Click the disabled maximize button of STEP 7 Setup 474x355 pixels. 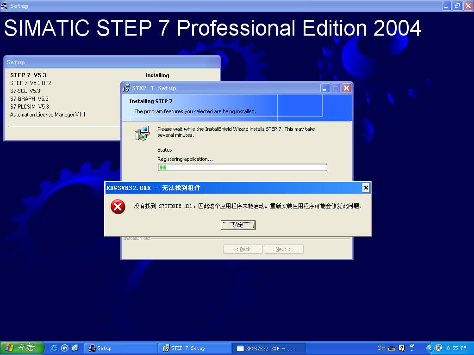tap(336, 88)
